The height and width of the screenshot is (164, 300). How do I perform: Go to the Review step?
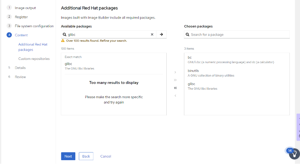tap(20, 77)
